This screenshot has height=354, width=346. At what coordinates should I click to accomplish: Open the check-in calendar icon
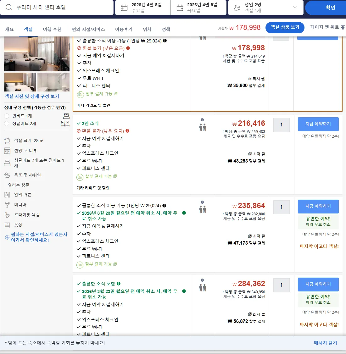click(x=124, y=8)
